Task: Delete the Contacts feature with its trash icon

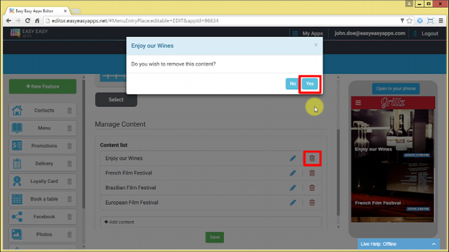Action: tap(69, 110)
